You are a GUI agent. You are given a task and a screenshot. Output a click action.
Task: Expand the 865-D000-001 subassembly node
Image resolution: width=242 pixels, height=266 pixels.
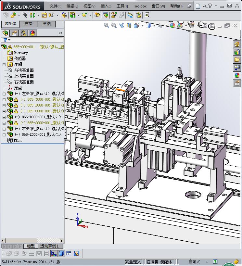coord(4,117)
